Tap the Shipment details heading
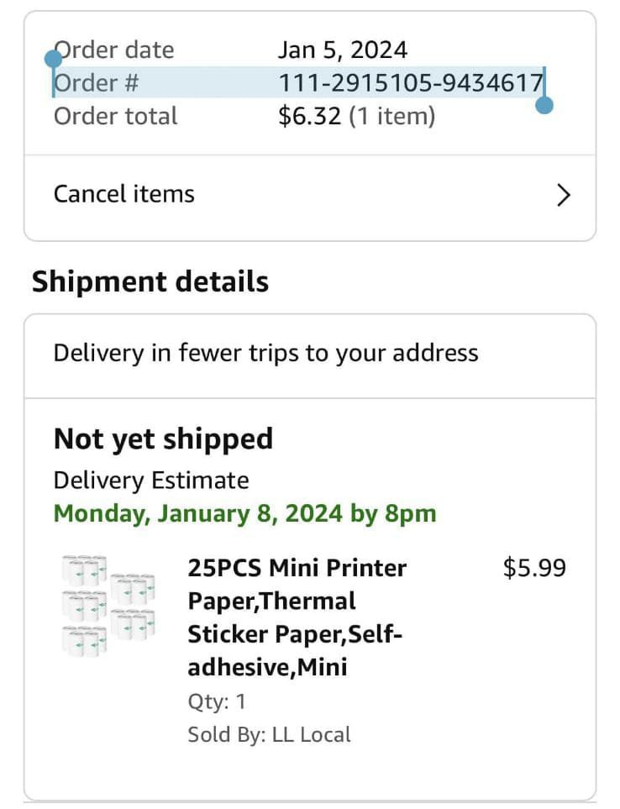 [x=150, y=281]
